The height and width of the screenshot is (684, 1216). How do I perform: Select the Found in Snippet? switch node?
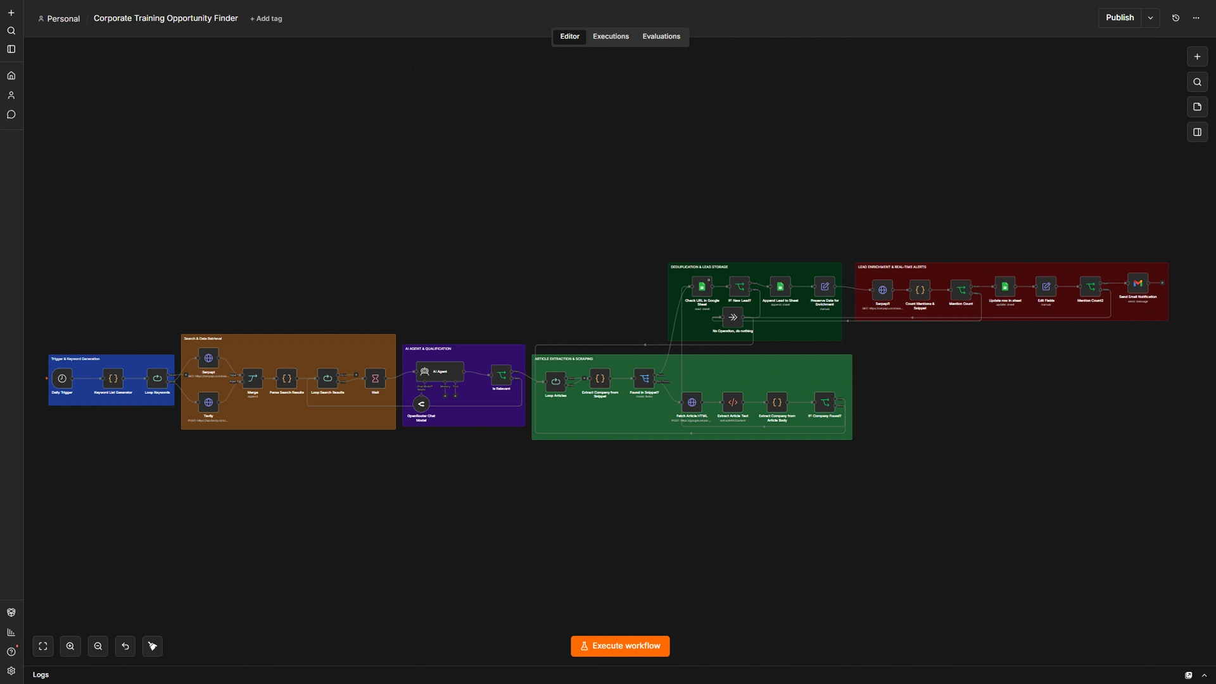[644, 378]
